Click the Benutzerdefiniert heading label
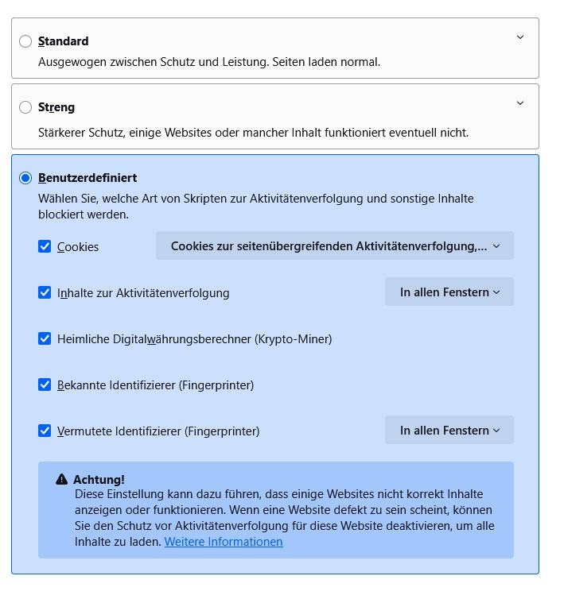Image resolution: width=564 pixels, height=599 pixels. [88, 178]
